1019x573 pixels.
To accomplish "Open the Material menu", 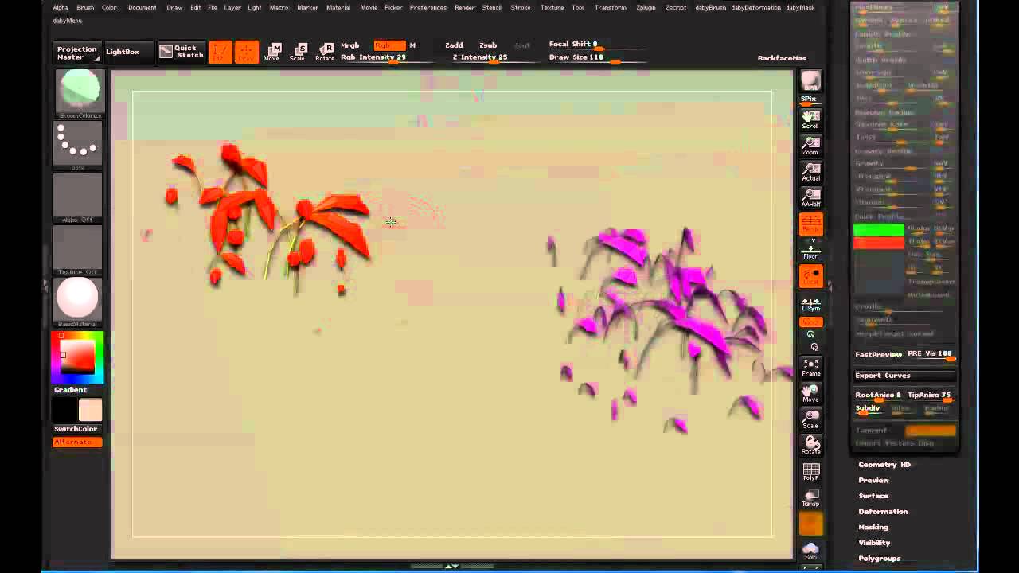I will 338,7.
